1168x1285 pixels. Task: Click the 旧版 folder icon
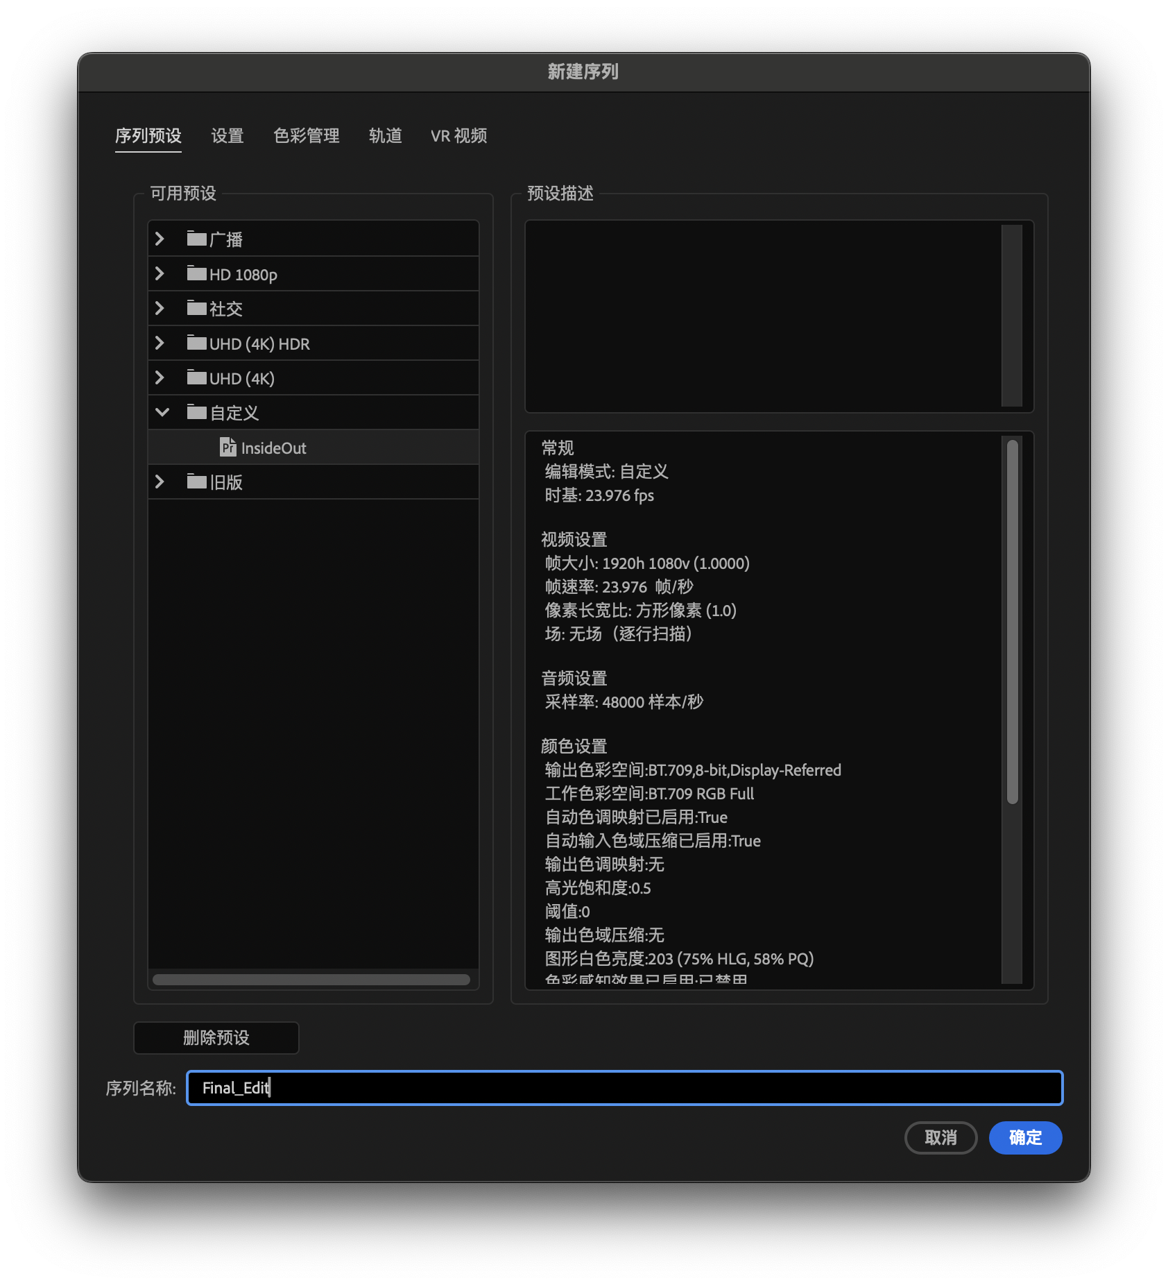point(197,482)
